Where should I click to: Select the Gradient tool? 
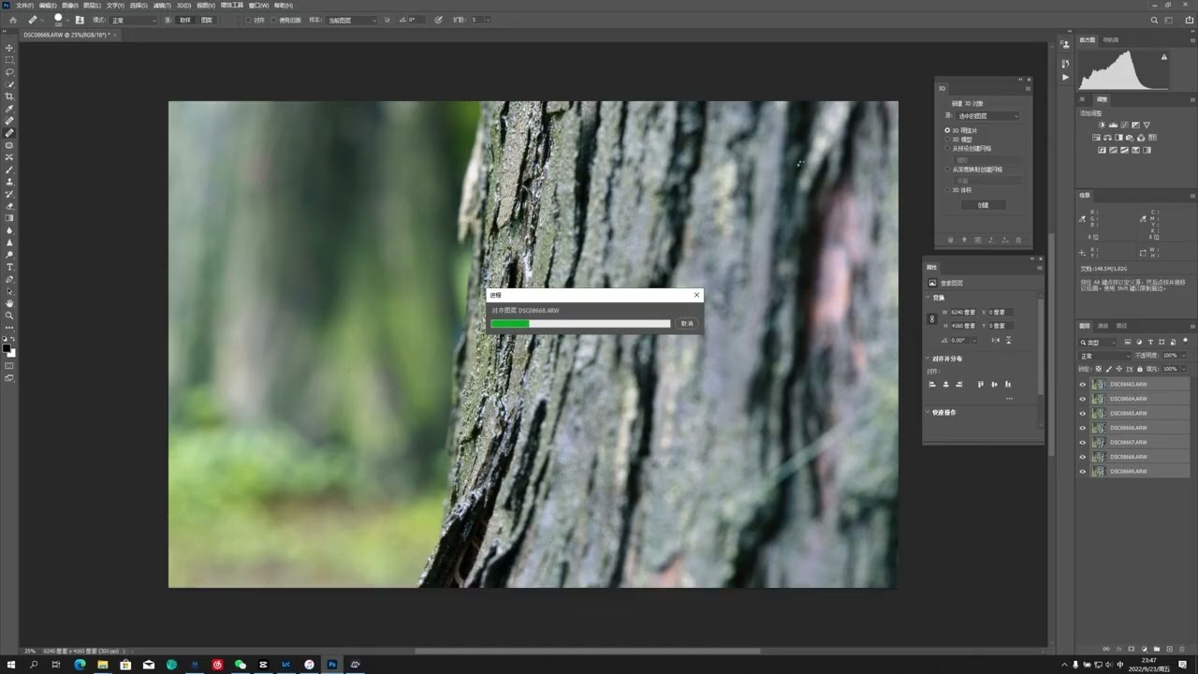point(9,218)
